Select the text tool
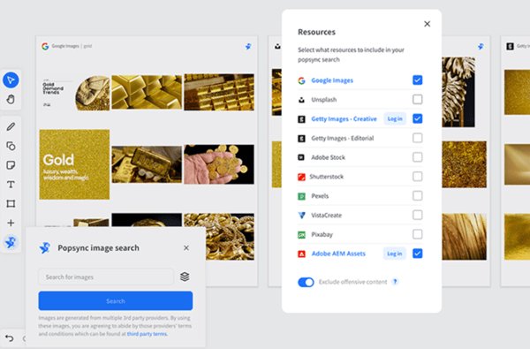 (x=11, y=185)
